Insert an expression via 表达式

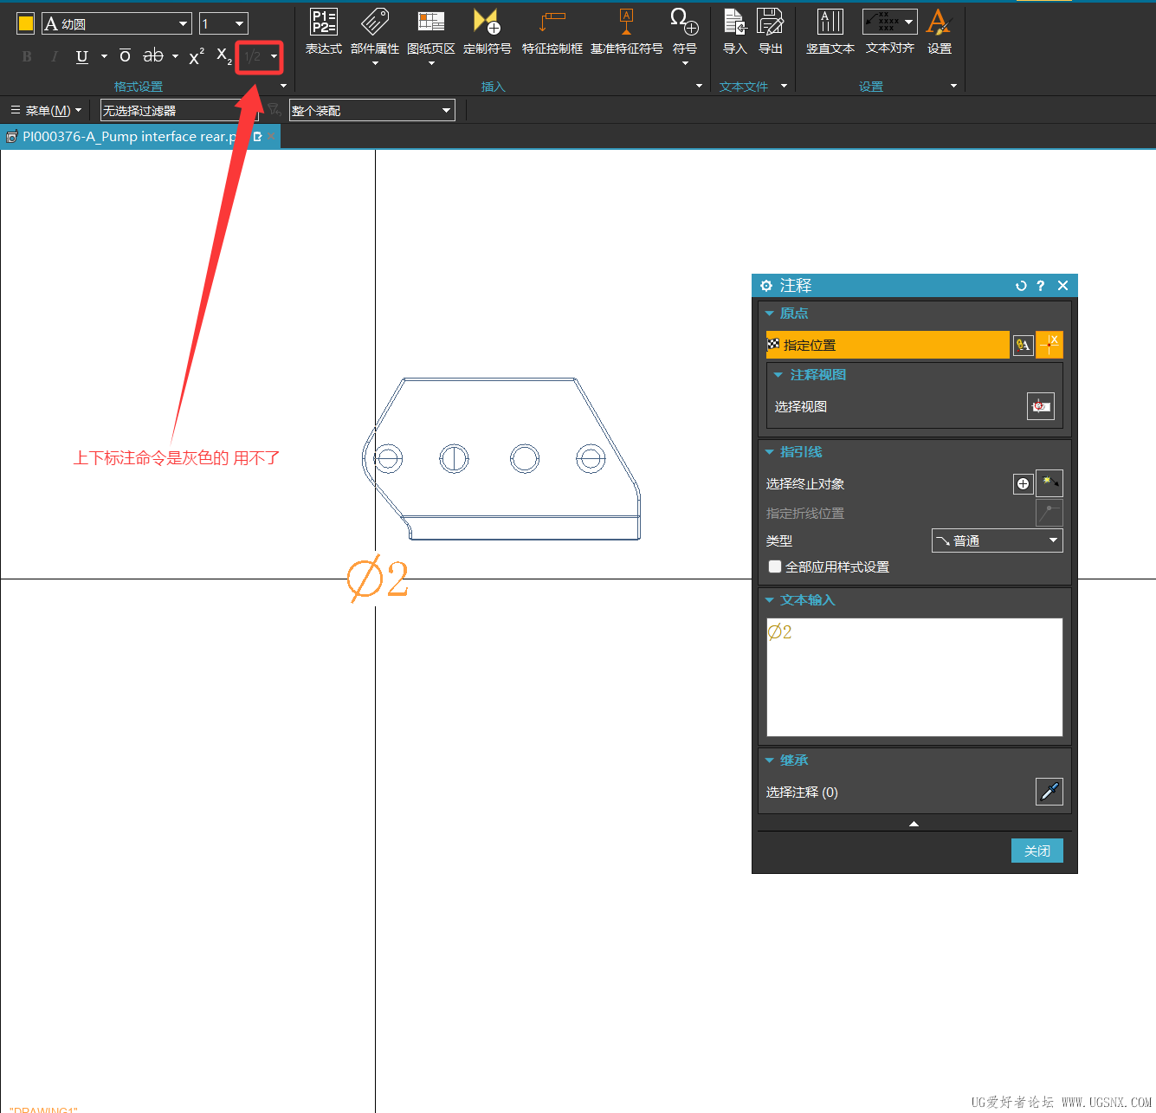(324, 32)
